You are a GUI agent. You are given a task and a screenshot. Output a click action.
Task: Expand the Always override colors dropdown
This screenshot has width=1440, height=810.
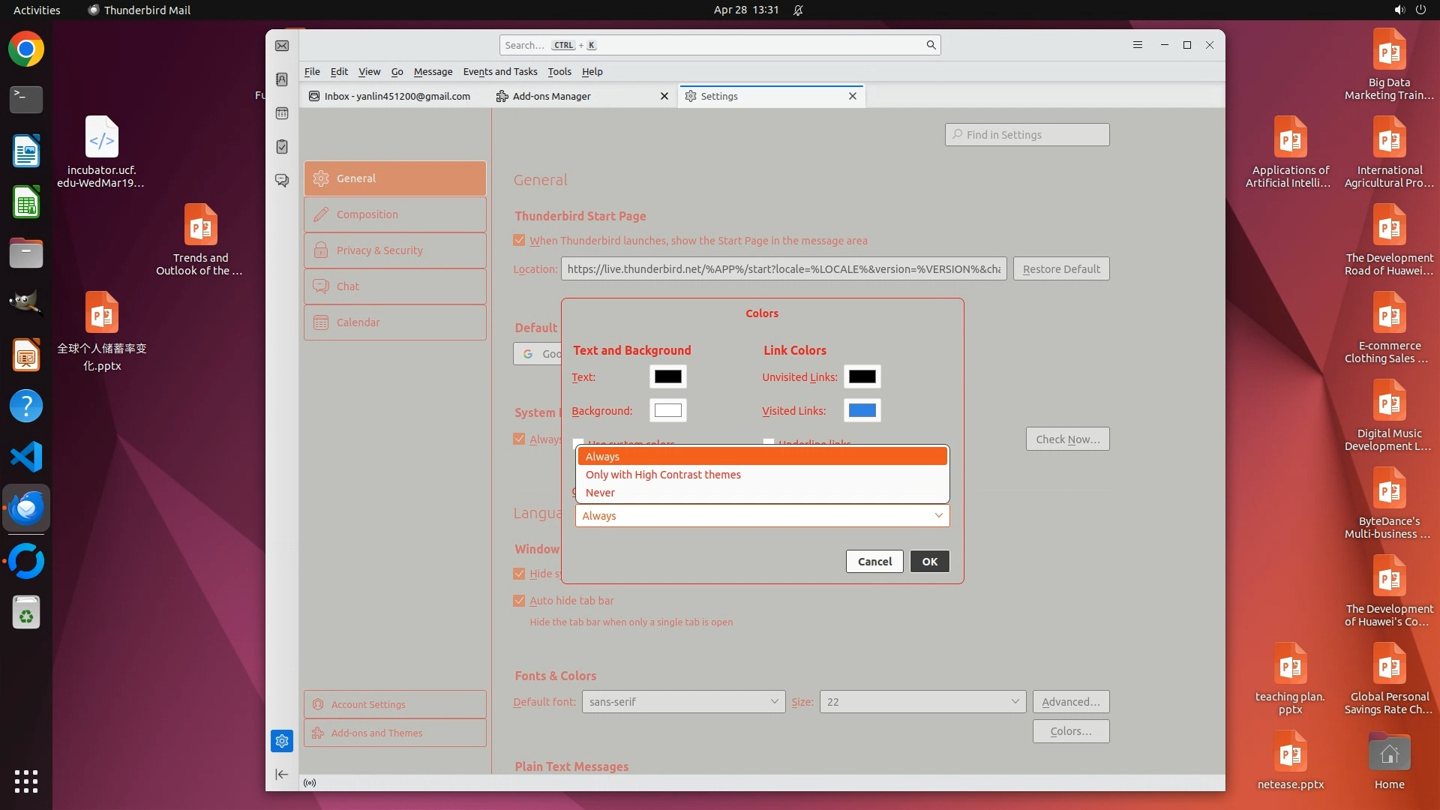tap(762, 516)
